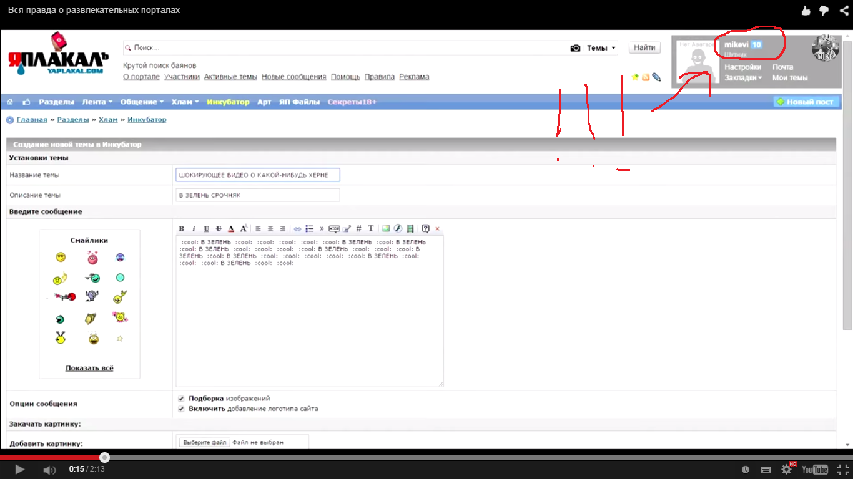Click the red X icon in the editor toolbar

click(437, 228)
